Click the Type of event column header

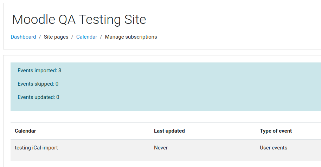[x=276, y=131]
